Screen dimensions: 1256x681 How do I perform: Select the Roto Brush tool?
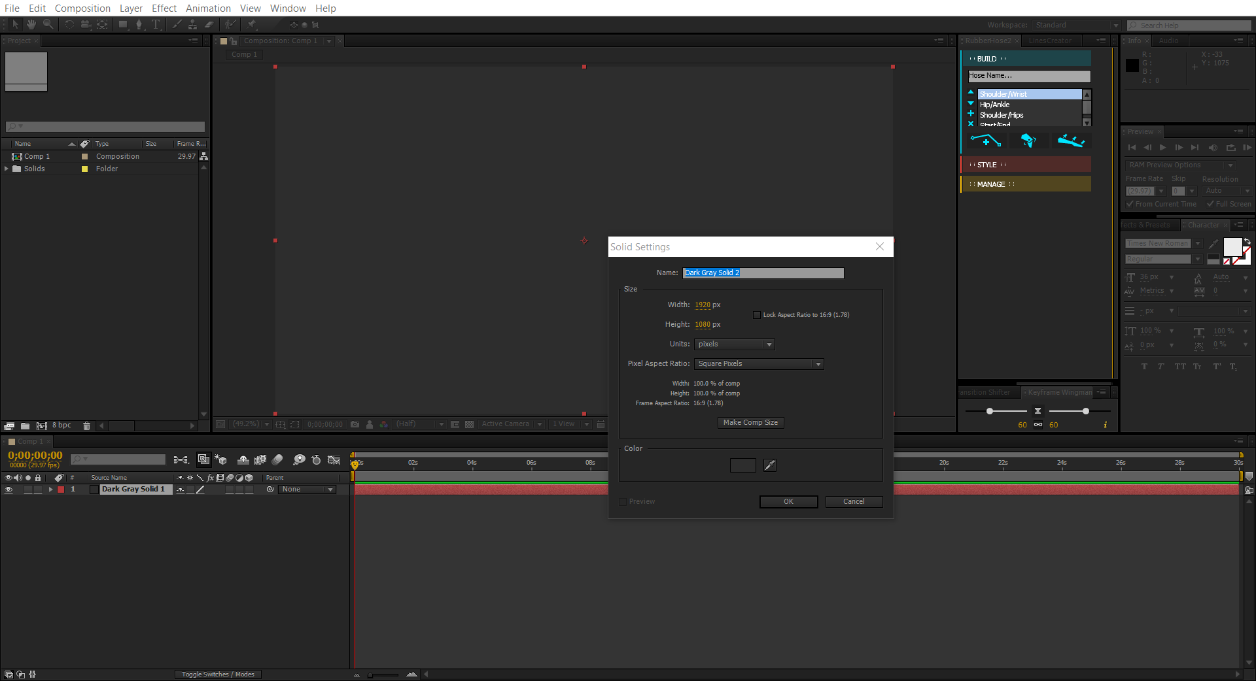tap(230, 25)
